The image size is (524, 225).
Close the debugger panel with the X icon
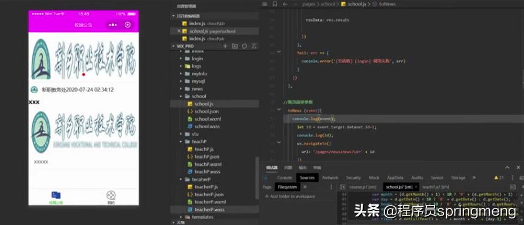pos(518,168)
